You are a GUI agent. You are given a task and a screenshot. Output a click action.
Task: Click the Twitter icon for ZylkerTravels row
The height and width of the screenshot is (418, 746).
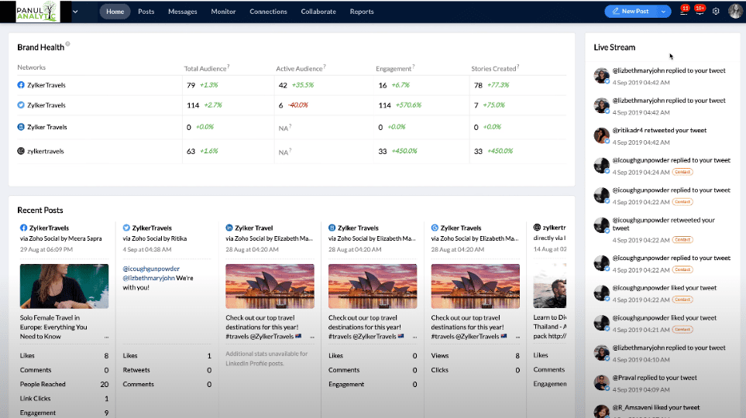[21, 105]
